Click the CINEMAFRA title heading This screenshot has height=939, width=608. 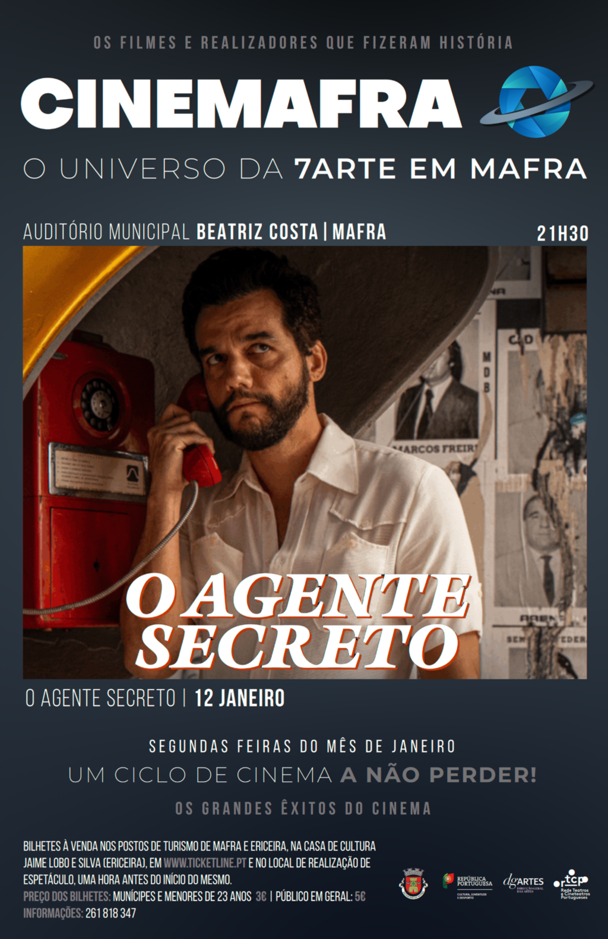coord(241,103)
